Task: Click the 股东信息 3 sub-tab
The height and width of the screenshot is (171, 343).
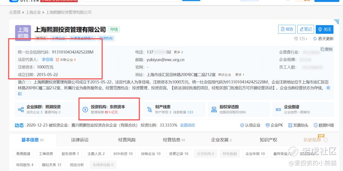Action: tap(70, 154)
